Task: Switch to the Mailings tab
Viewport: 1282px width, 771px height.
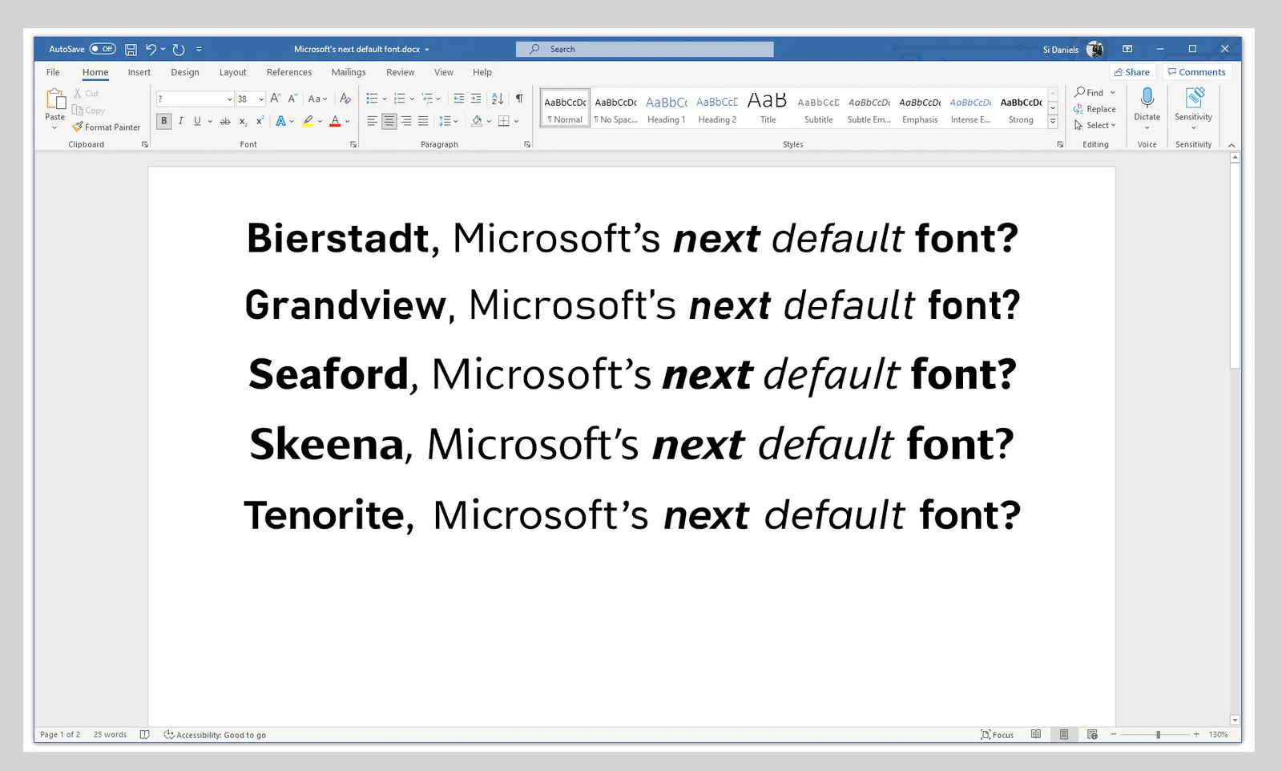Action: click(x=349, y=72)
